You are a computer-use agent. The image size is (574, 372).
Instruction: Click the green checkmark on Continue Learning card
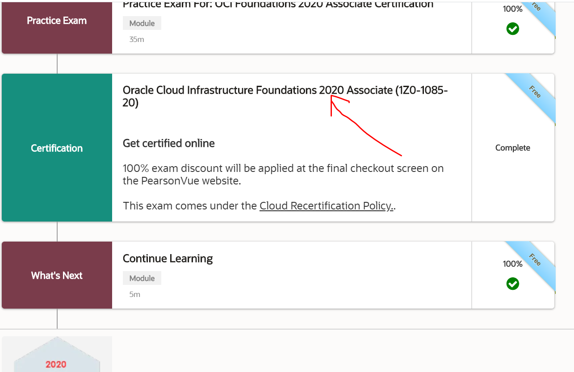pyautogui.click(x=512, y=284)
